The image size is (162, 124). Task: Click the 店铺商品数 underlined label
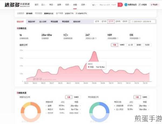(x=24, y=38)
